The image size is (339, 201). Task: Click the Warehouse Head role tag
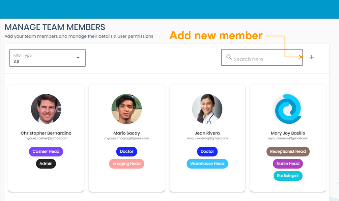[x=207, y=164]
